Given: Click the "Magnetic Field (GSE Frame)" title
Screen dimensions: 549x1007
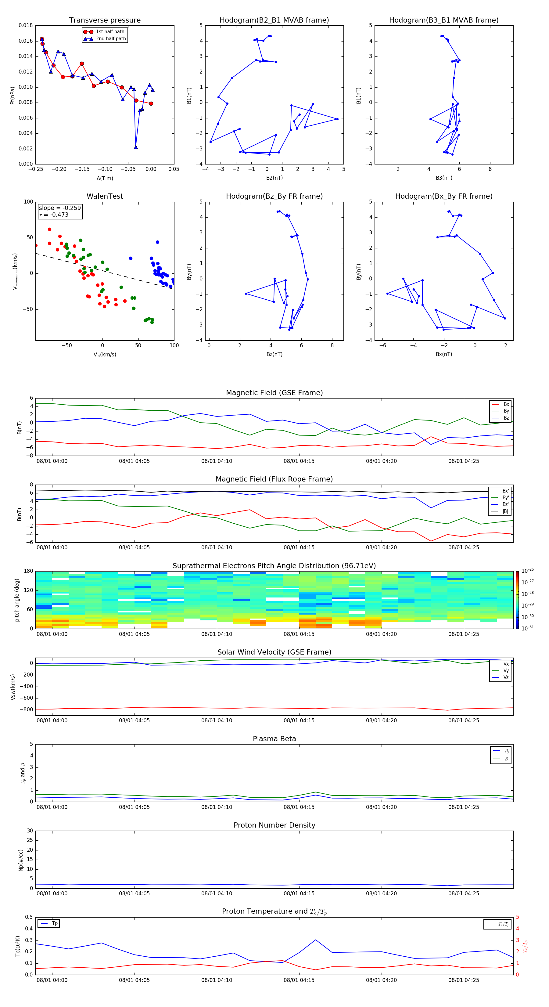Looking at the screenshot, I should pos(274,393).
